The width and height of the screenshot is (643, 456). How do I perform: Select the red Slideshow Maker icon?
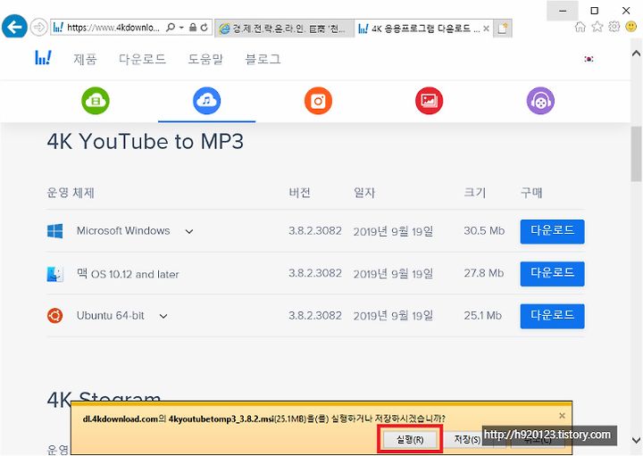pyautogui.click(x=430, y=101)
